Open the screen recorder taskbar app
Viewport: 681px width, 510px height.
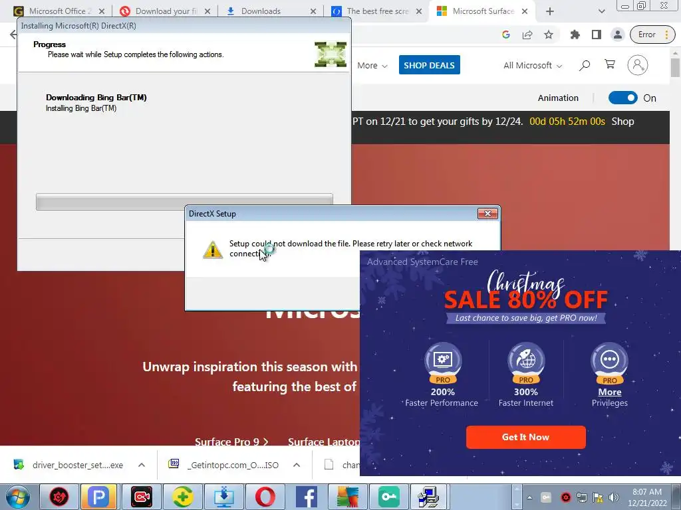(142, 497)
